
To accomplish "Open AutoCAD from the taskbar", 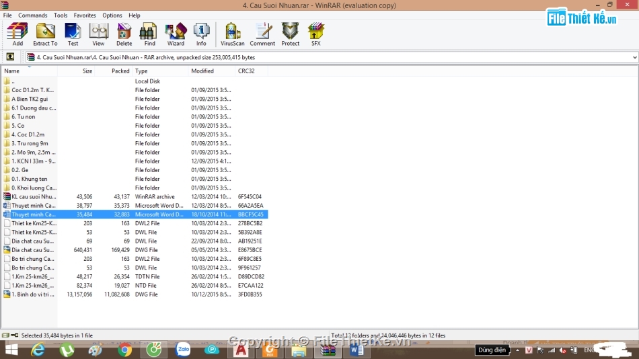I will (241, 350).
